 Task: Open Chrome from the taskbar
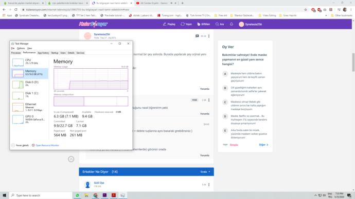pos(96,195)
